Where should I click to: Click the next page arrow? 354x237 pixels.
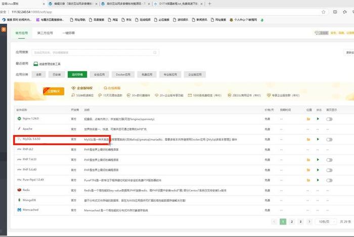[309, 222]
